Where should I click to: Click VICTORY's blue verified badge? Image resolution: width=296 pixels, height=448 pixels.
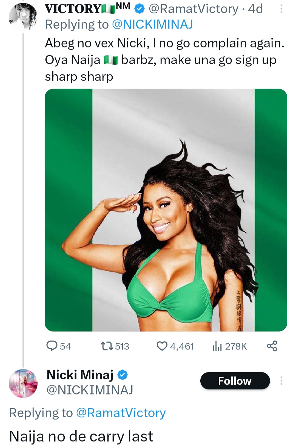pyautogui.click(x=140, y=9)
